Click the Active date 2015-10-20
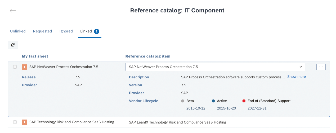The width and height of the screenshot is (336, 133). 226,108
